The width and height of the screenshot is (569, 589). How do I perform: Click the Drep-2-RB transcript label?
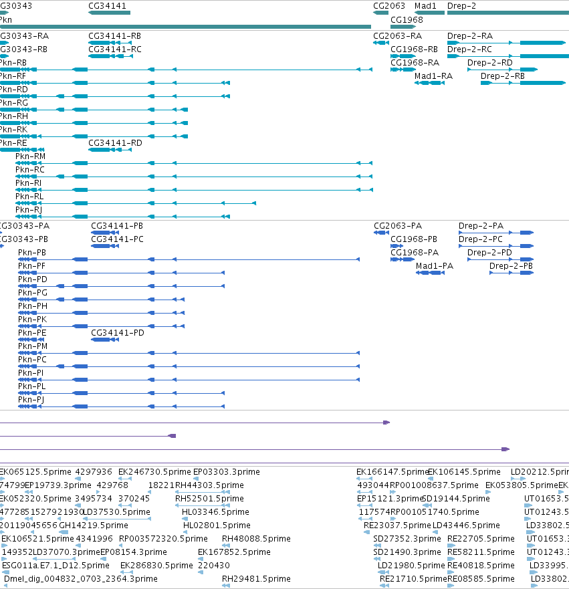click(503, 76)
